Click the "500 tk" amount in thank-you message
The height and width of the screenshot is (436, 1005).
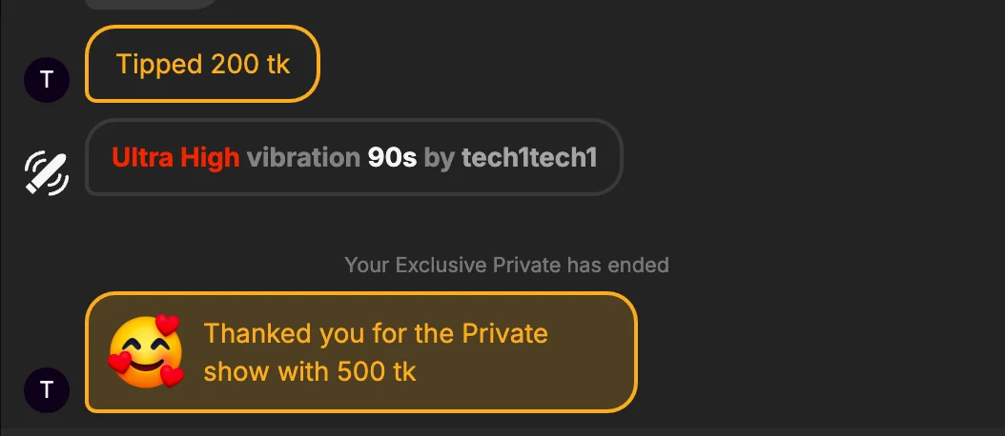[x=377, y=371]
